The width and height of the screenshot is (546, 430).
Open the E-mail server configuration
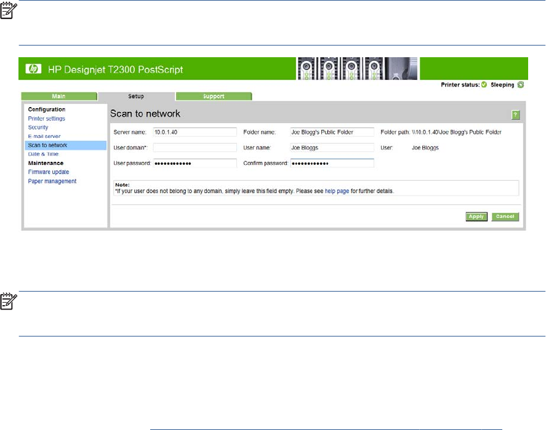point(44,137)
